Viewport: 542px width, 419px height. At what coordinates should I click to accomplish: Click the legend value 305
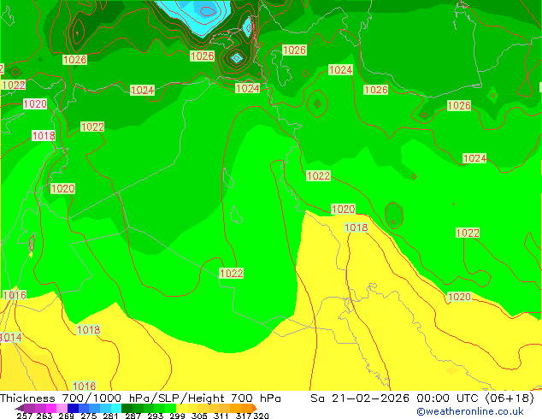199,416
